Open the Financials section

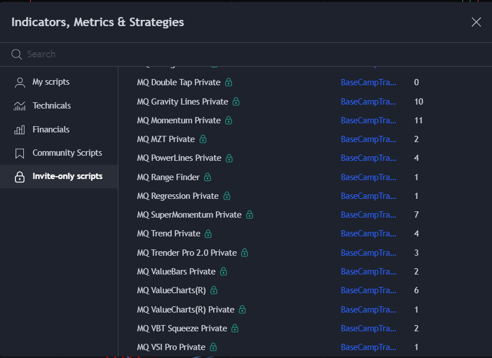51,129
